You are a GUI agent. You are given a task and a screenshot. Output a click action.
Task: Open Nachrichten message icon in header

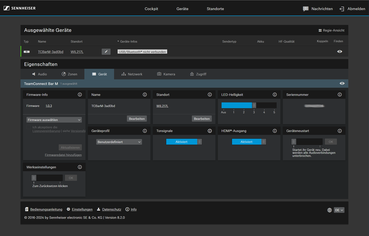[x=305, y=9]
